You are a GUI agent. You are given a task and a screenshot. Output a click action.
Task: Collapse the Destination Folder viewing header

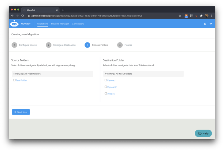pyautogui.click(x=119, y=74)
